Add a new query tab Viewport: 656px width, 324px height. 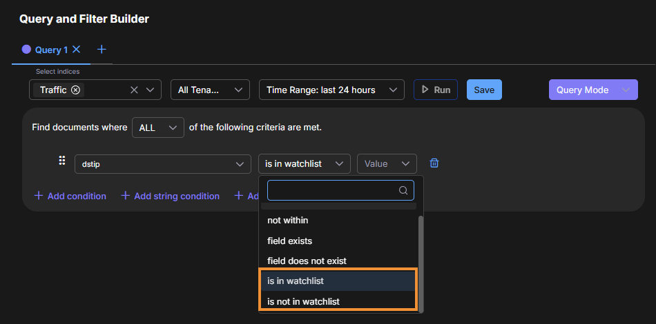pyautogui.click(x=102, y=50)
